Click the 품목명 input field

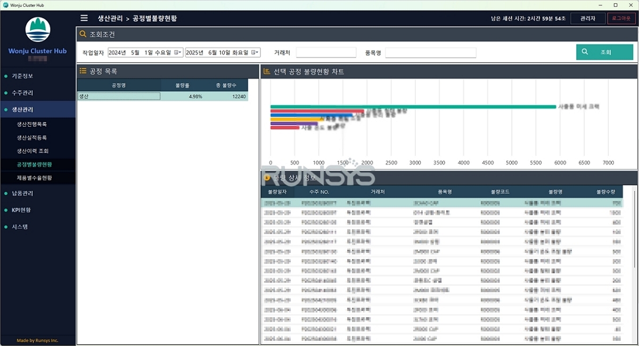(430, 53)
